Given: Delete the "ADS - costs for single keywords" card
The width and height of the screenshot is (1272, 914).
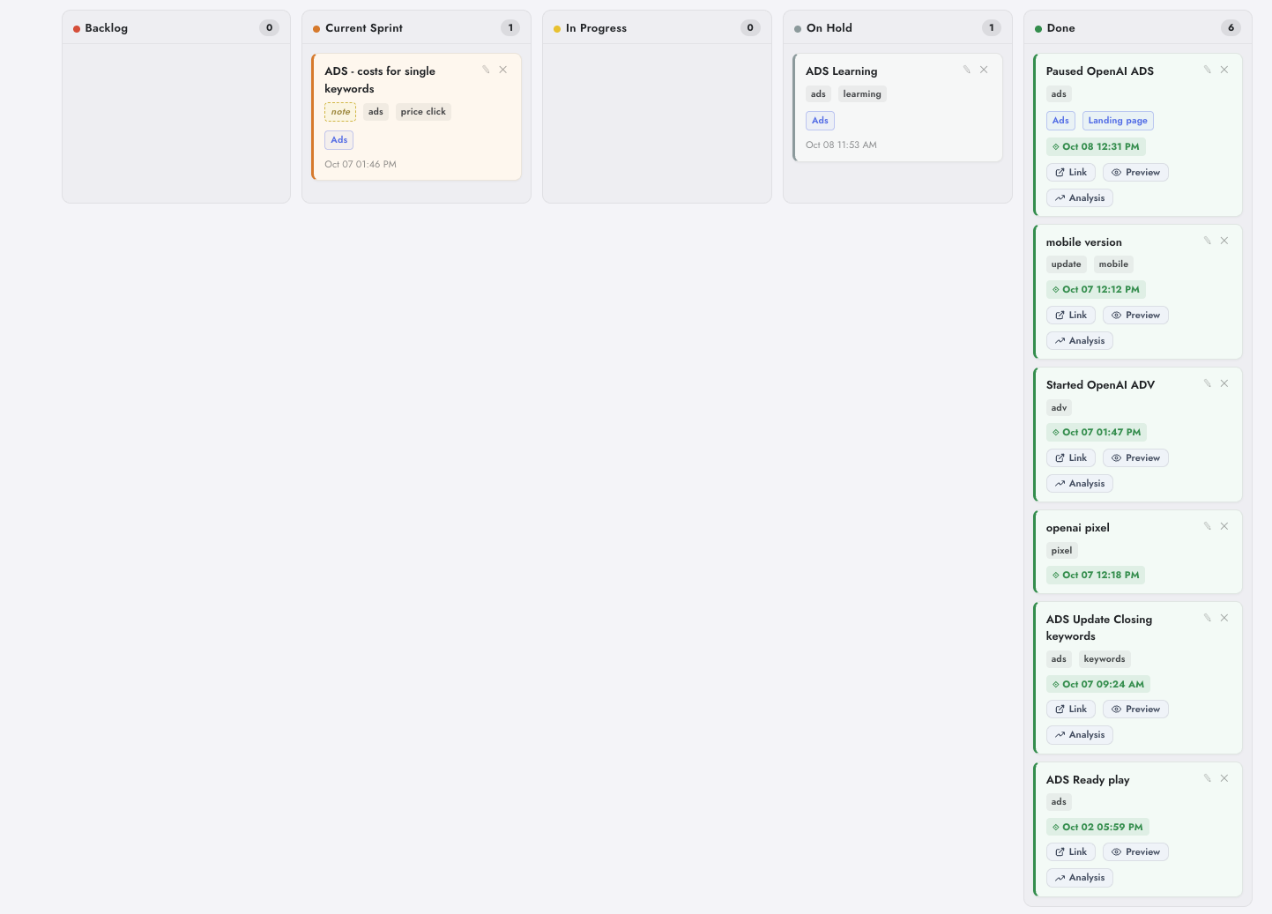Looking at the screenshot, I should 503,70.
